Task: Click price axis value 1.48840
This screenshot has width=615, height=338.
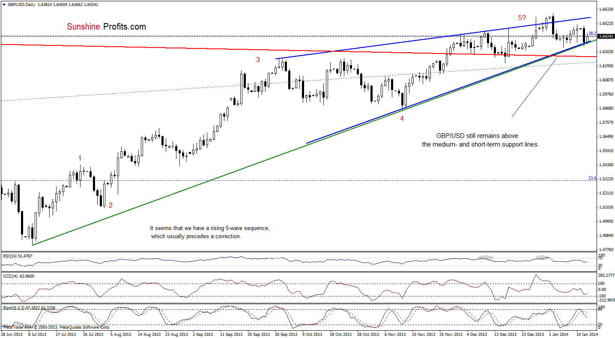Action: click(605, 235)
